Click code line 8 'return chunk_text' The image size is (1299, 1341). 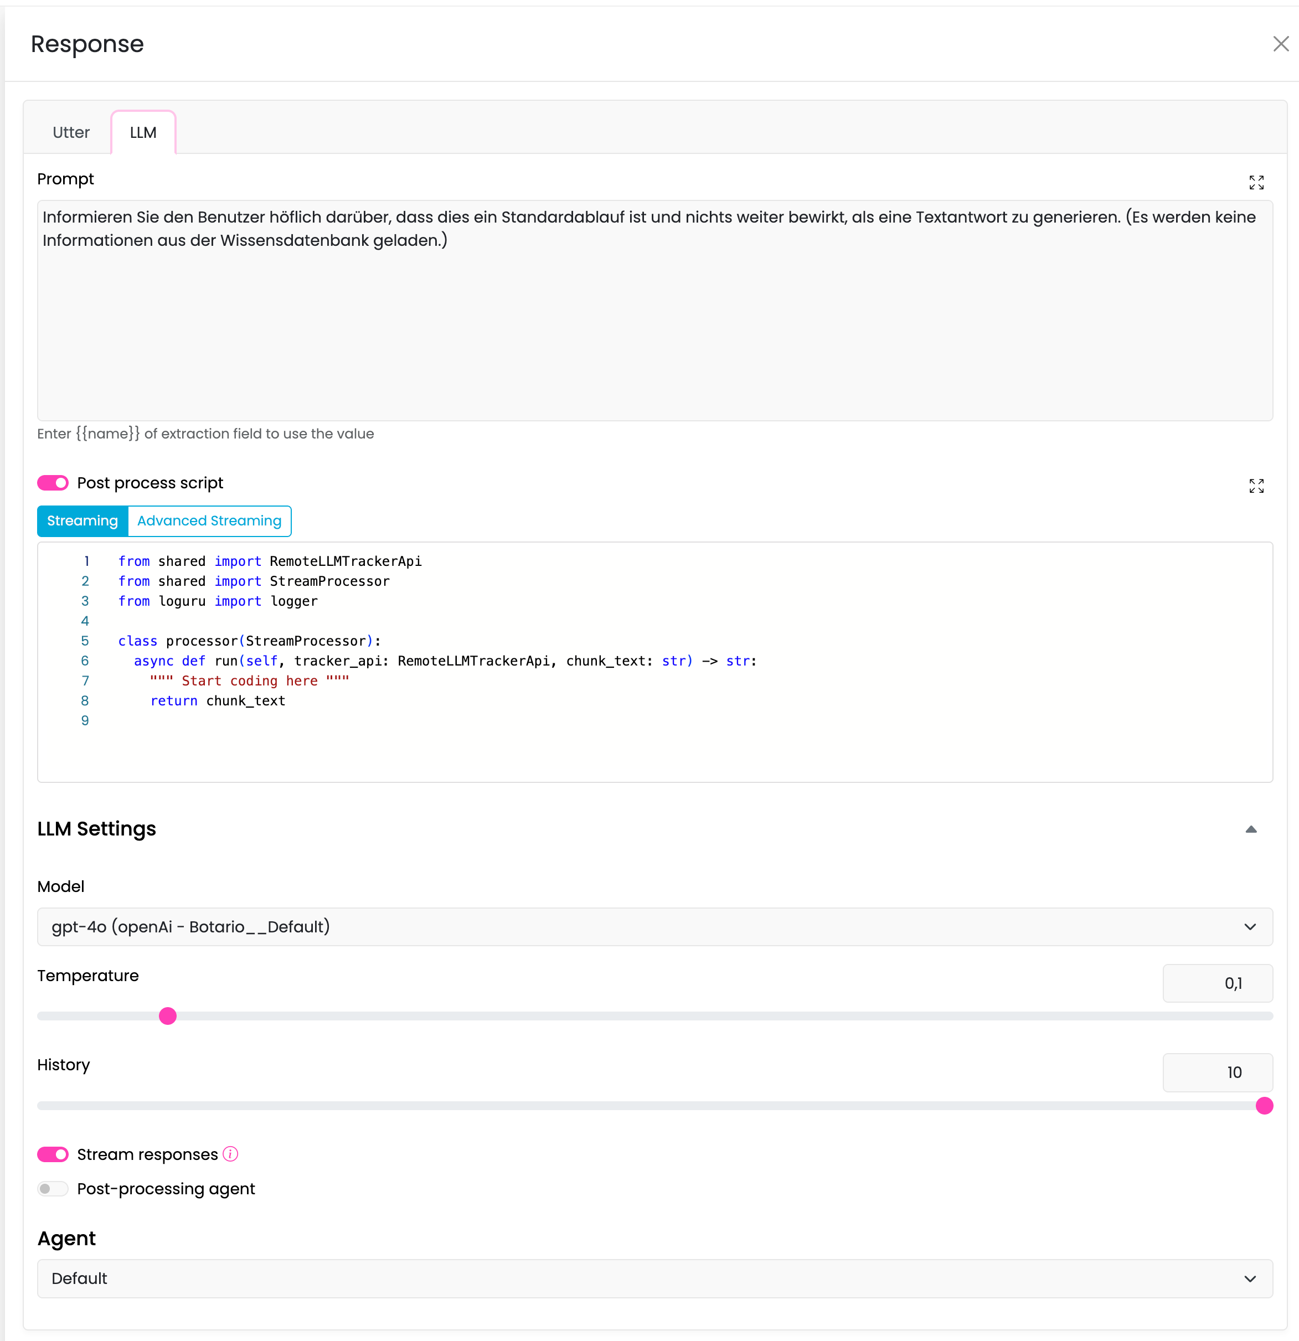coord(218,700)
